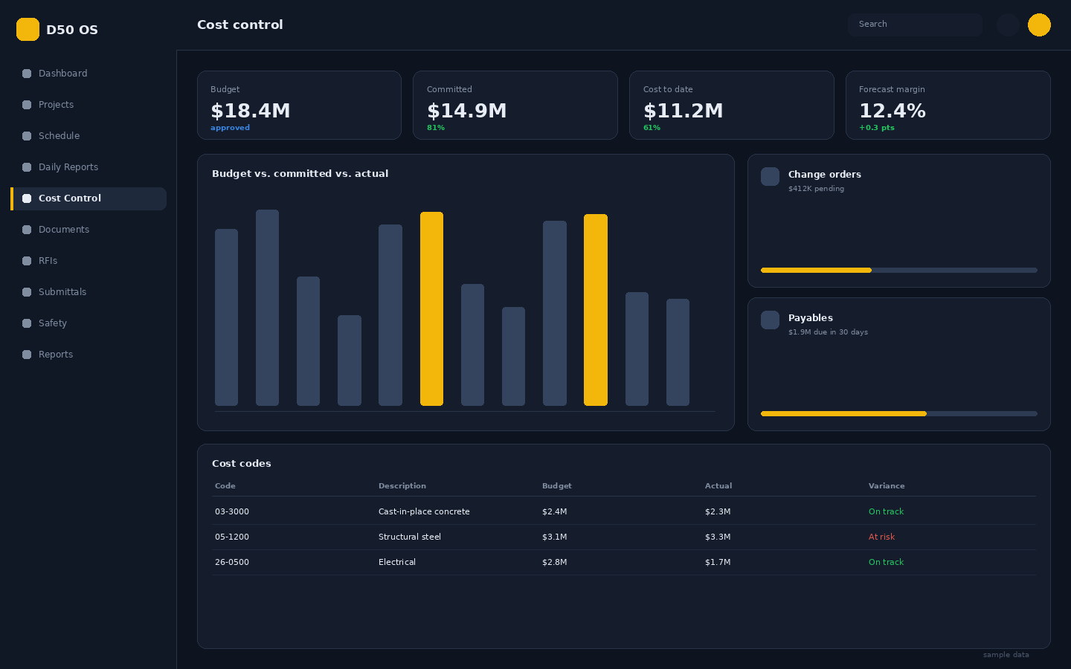Click the right yellow bar in the chart

tap(596, 310)
